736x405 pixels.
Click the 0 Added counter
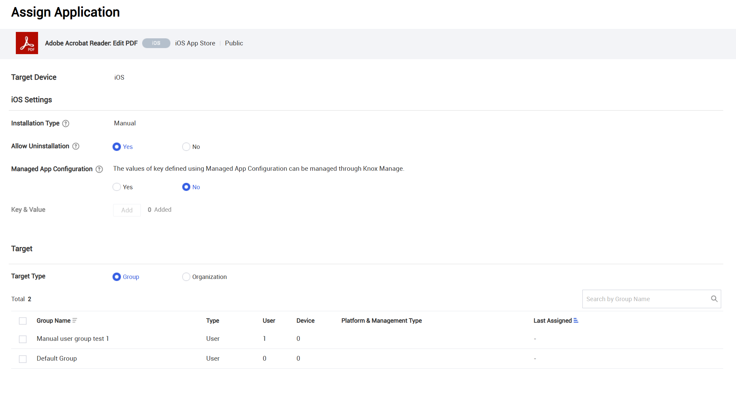160,209
